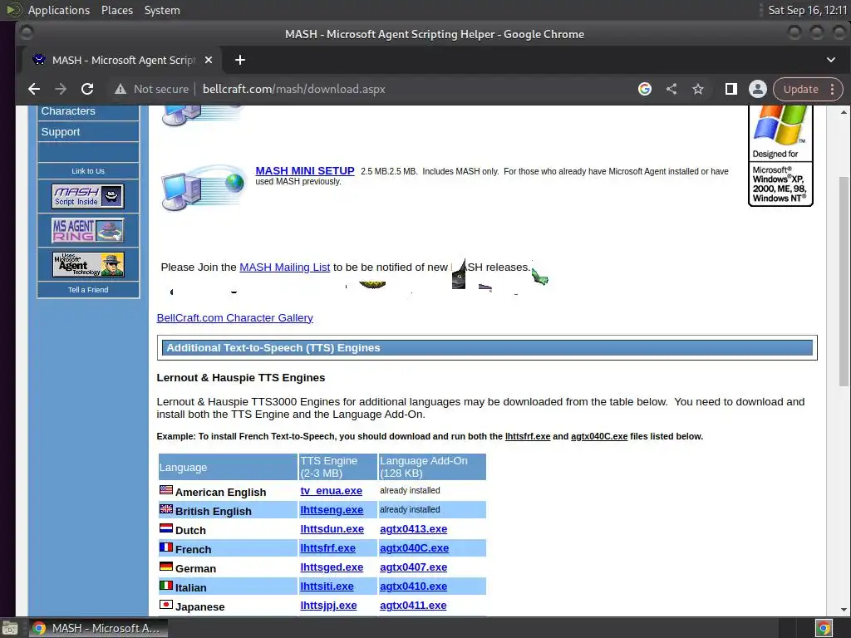Reload the current page

(x=87, y=89)
